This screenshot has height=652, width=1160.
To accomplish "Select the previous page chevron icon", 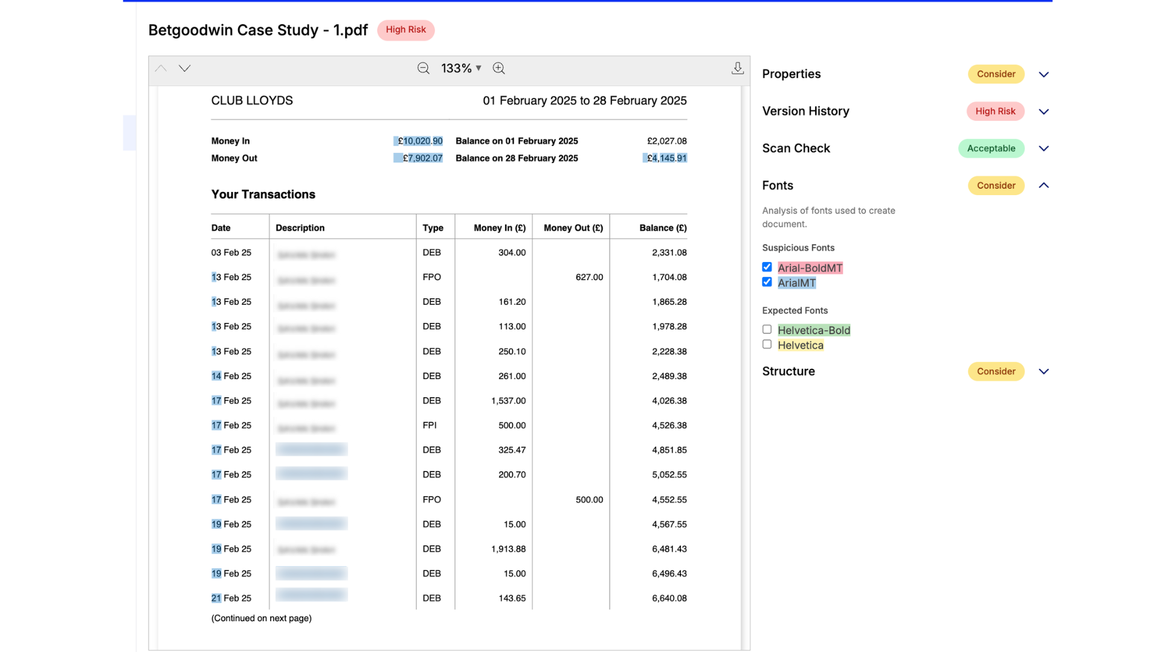I will tap(161, 68).
